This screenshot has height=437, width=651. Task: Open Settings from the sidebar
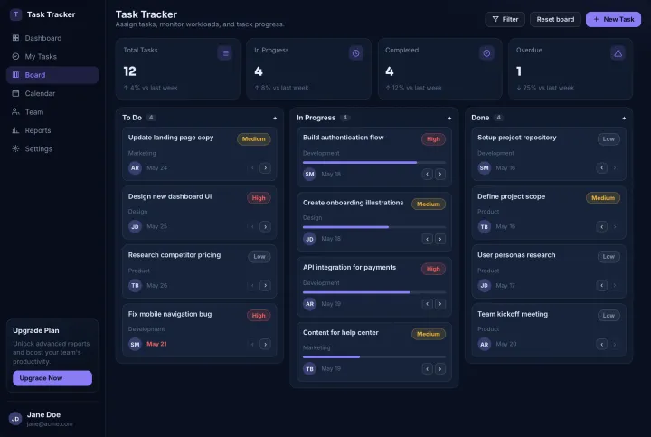point(52,148)
